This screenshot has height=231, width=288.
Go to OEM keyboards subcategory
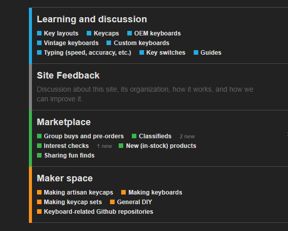coord(157,33)
